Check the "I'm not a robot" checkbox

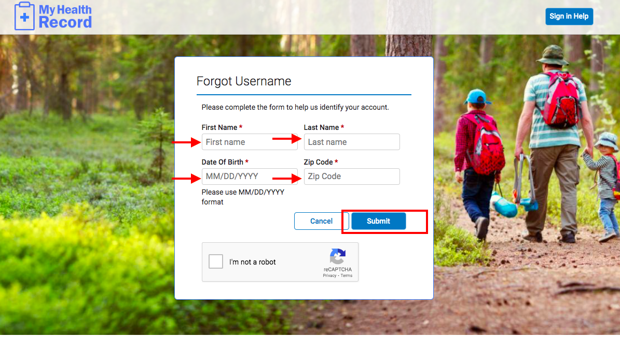coord(216,261)
